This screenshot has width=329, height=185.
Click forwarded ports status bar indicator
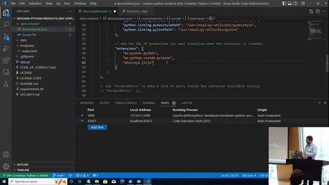point(96,175)
